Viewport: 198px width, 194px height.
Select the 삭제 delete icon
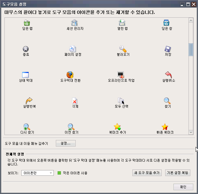click(x=75, y=101)
